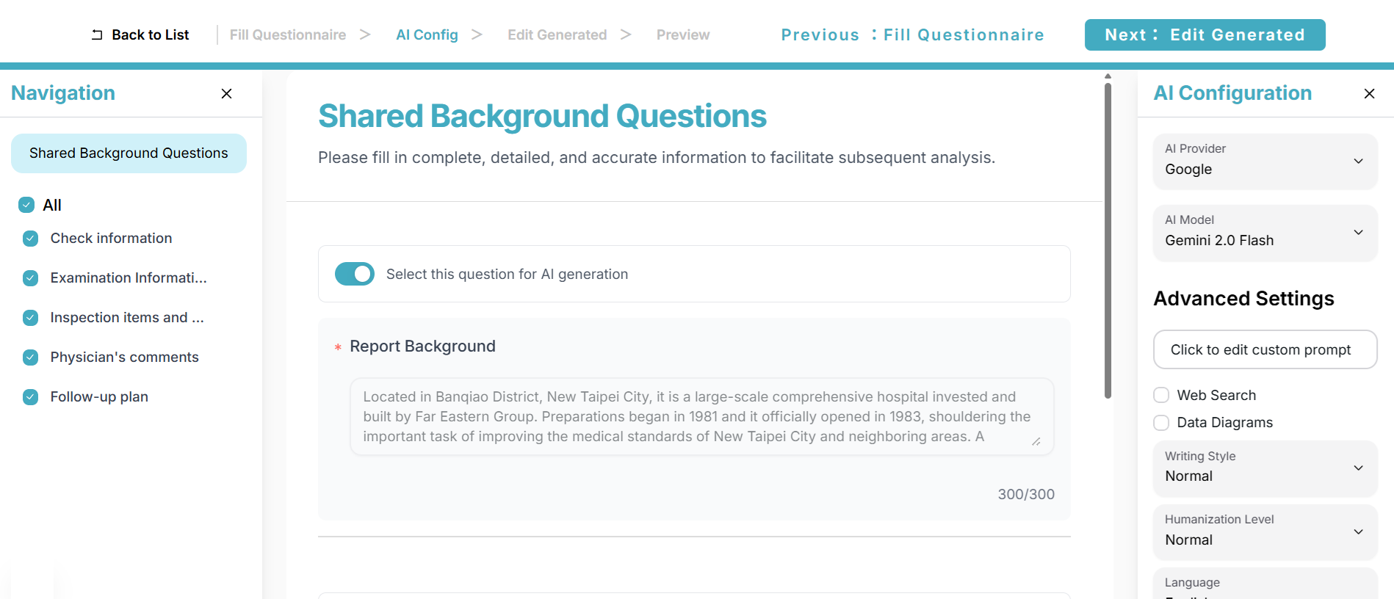The image size is (1394, 599).
Task: Click the Back to List arrow icon
Action: coord(97,35)
